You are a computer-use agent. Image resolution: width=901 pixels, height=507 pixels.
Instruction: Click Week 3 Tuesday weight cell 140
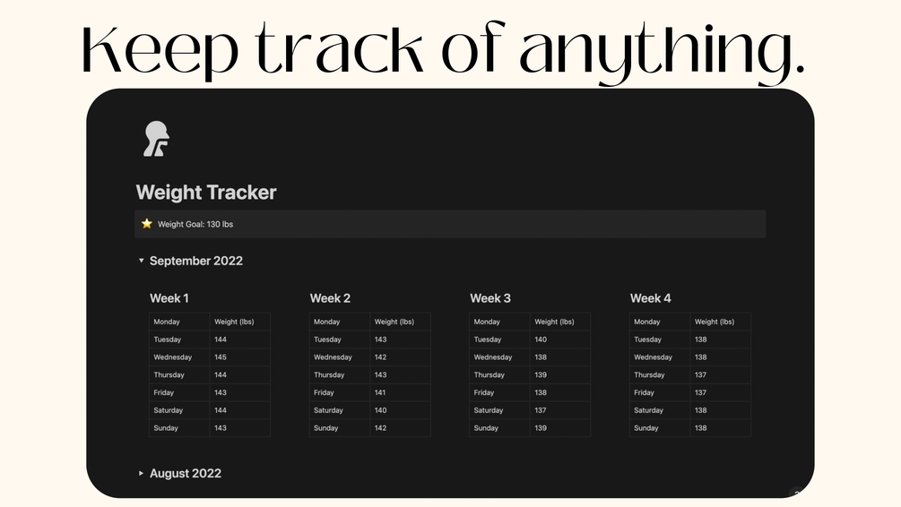(x=560, y=339)
